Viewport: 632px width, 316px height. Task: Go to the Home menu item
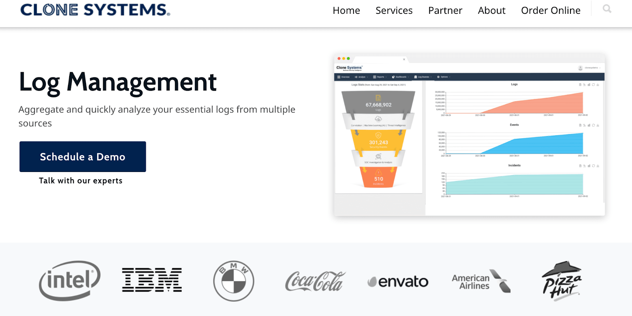(346, 10)
